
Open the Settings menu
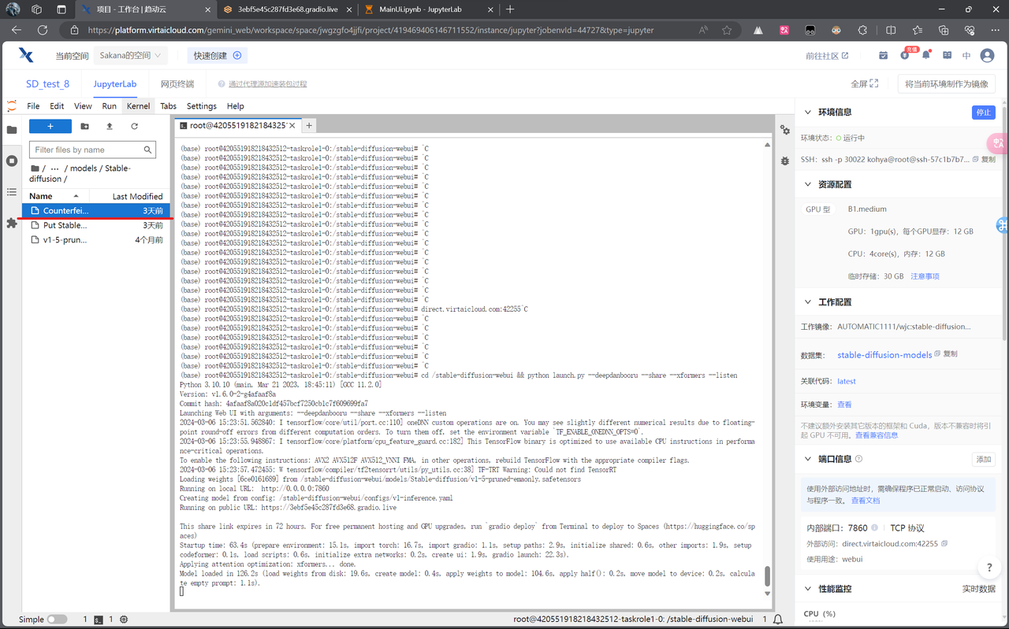tap(202, 106)
